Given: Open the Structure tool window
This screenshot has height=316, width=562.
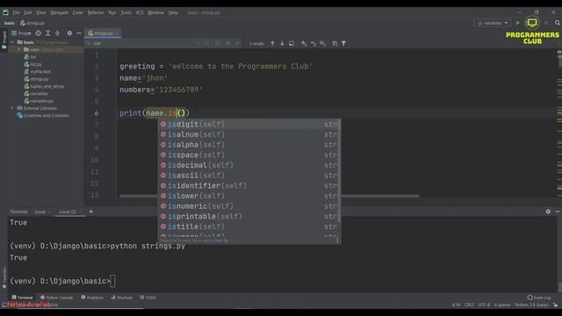Looking at the screenshot, I should click(122, 298).
